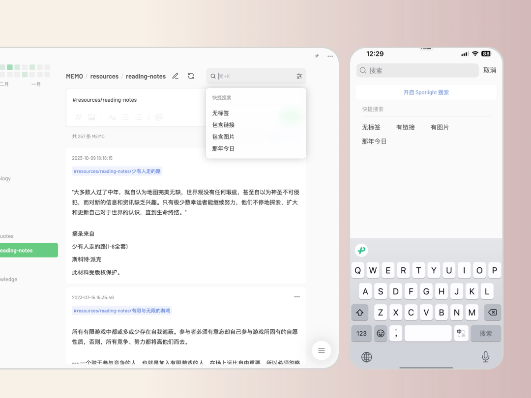Click the refresh sync icon in header
This screenshot has width=531, height=398.
pos(191,76)
